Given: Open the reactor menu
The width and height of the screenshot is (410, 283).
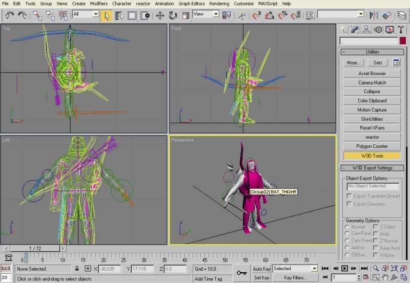Looking at the screenshot, I should tap(143, 4).
